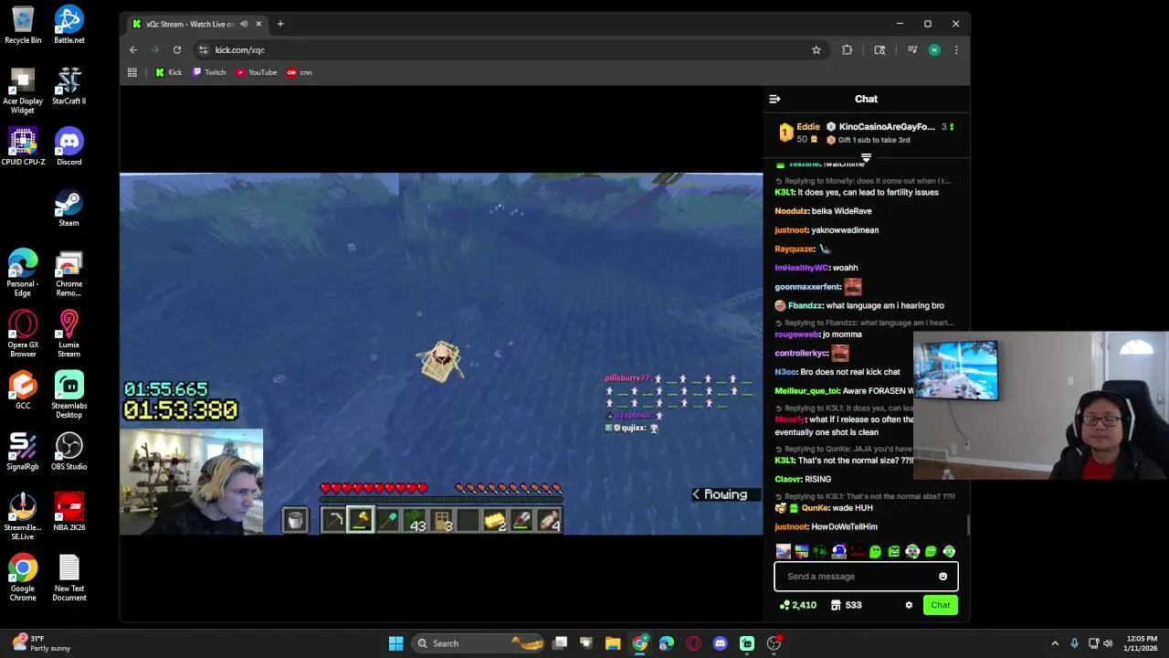Open chat settings gear icon
The height and width of the screenshot is (658, 1169).
909,605
